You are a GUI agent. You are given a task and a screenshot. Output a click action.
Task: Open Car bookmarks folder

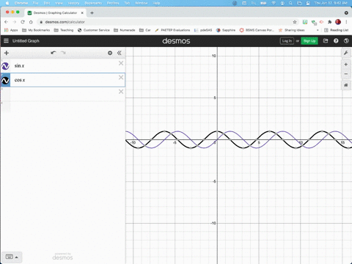coord(145,30)
